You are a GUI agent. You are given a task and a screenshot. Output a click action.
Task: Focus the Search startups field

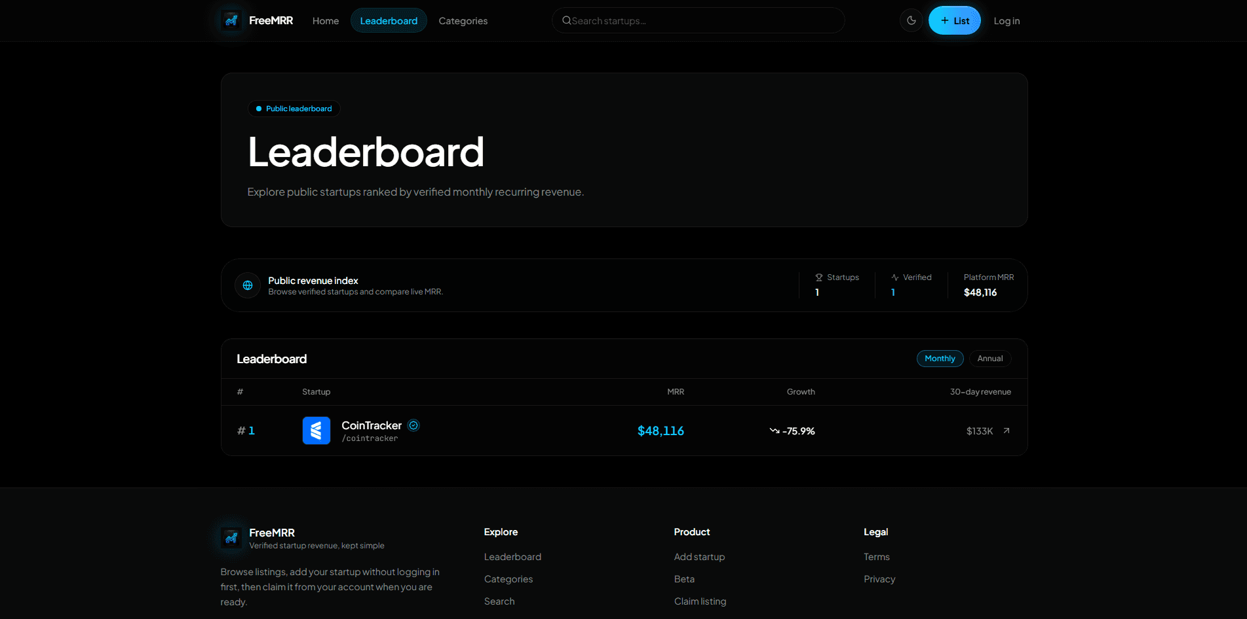point(699,20)
